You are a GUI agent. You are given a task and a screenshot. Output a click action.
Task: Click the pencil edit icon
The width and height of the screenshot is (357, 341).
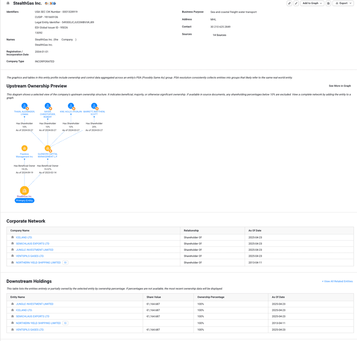point(296,3)
